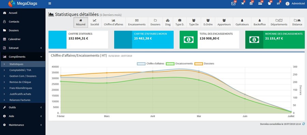307x135 pixels.
Task: Open Contacts in sidebar
Action: [x=23, y=22]
